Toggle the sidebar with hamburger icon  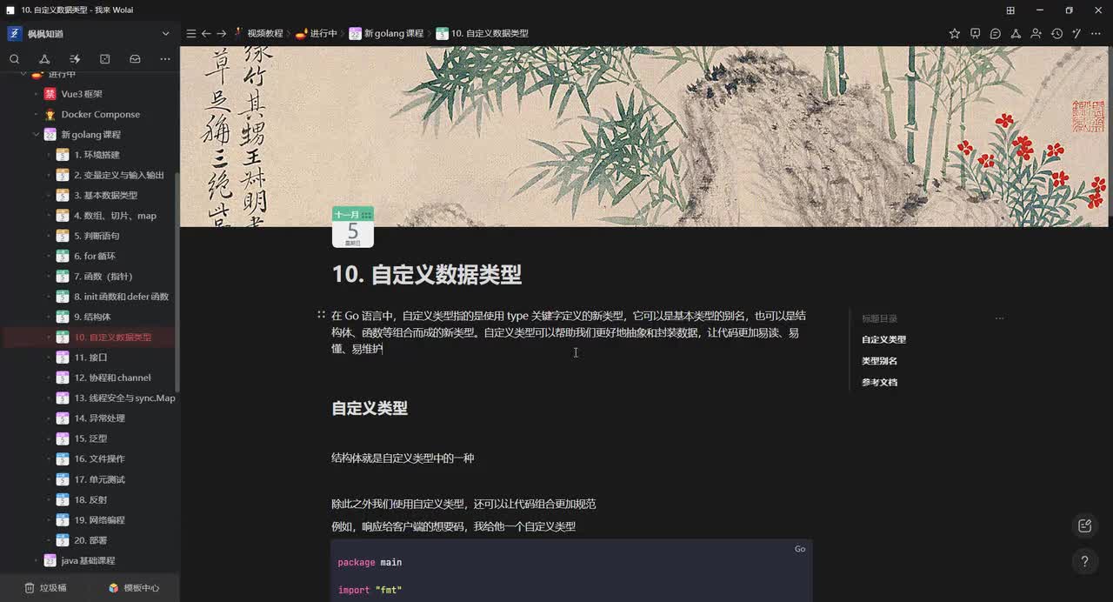point(191,33)
